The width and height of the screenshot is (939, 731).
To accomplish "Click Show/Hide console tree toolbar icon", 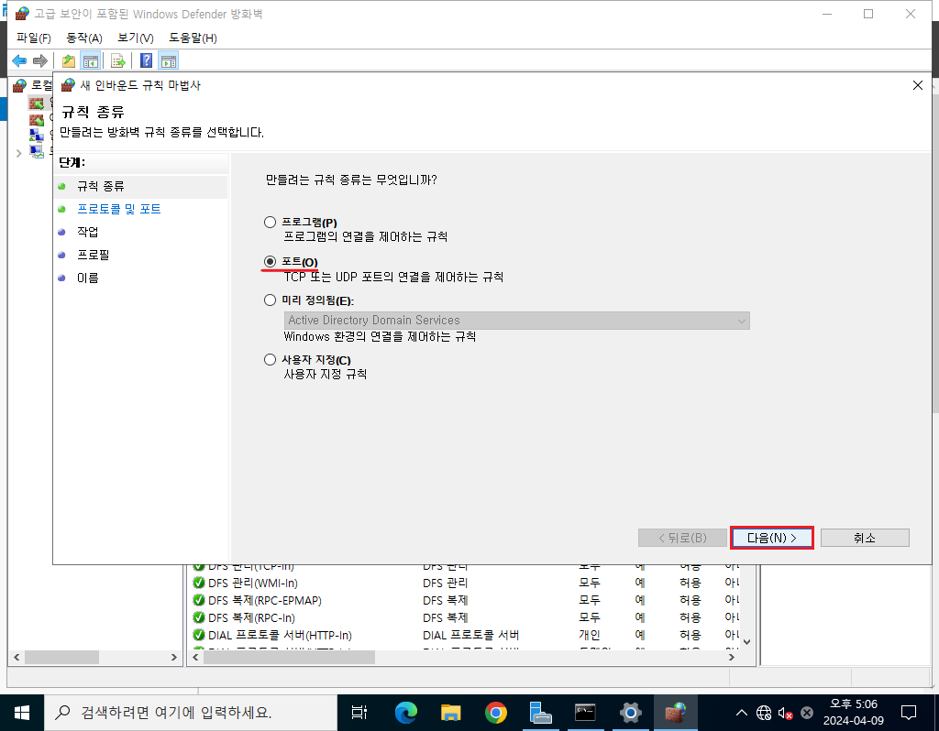I will 91,60.
